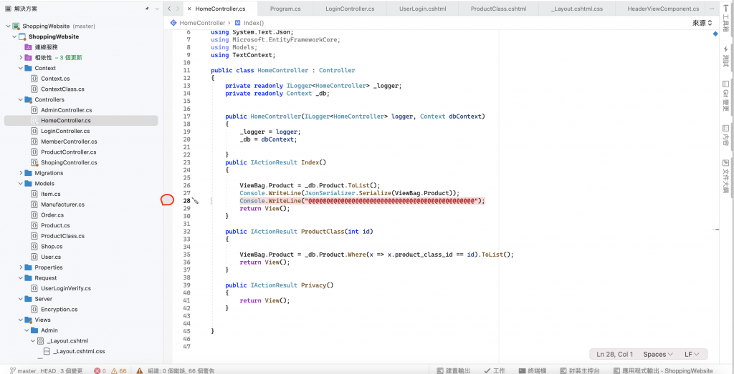Open ContextClass.cs in solution tree

[x=63, y=89]
